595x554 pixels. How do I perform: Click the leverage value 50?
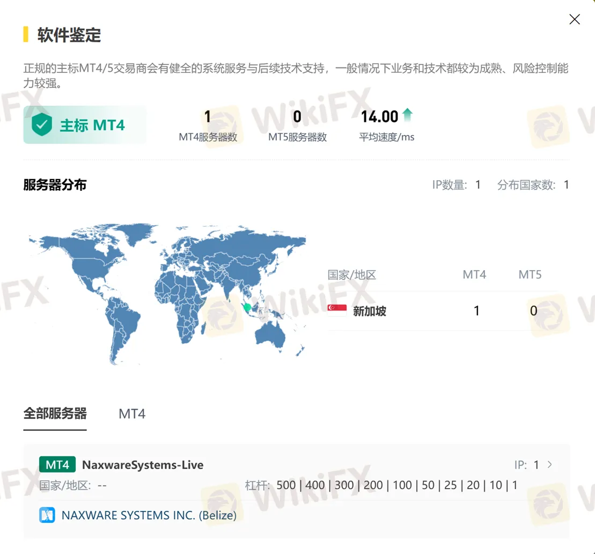tap(428, 485)
